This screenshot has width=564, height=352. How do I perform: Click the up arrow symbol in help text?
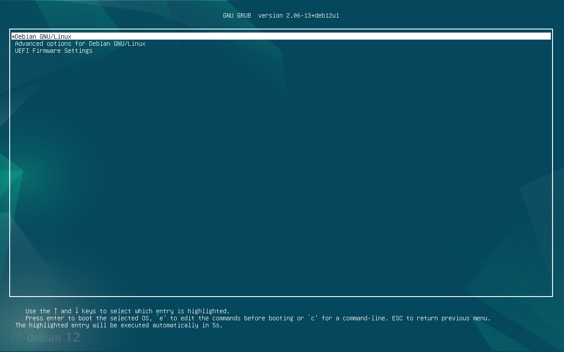[56, 311]
